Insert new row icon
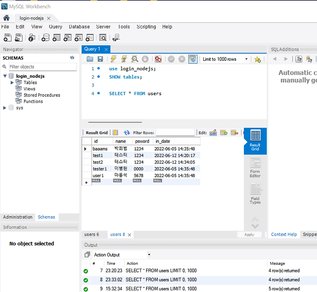The image size is (317, 292). (224, 133)
